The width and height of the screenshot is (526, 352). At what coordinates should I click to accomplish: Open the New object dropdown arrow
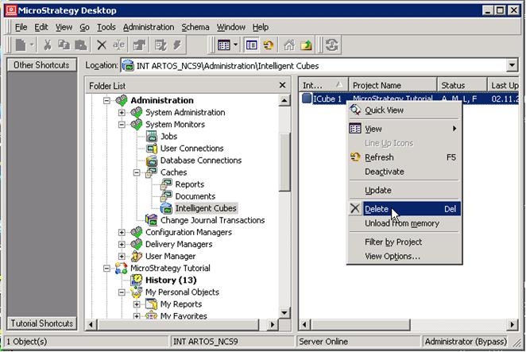pyautogui.click(x=32, y=44)
